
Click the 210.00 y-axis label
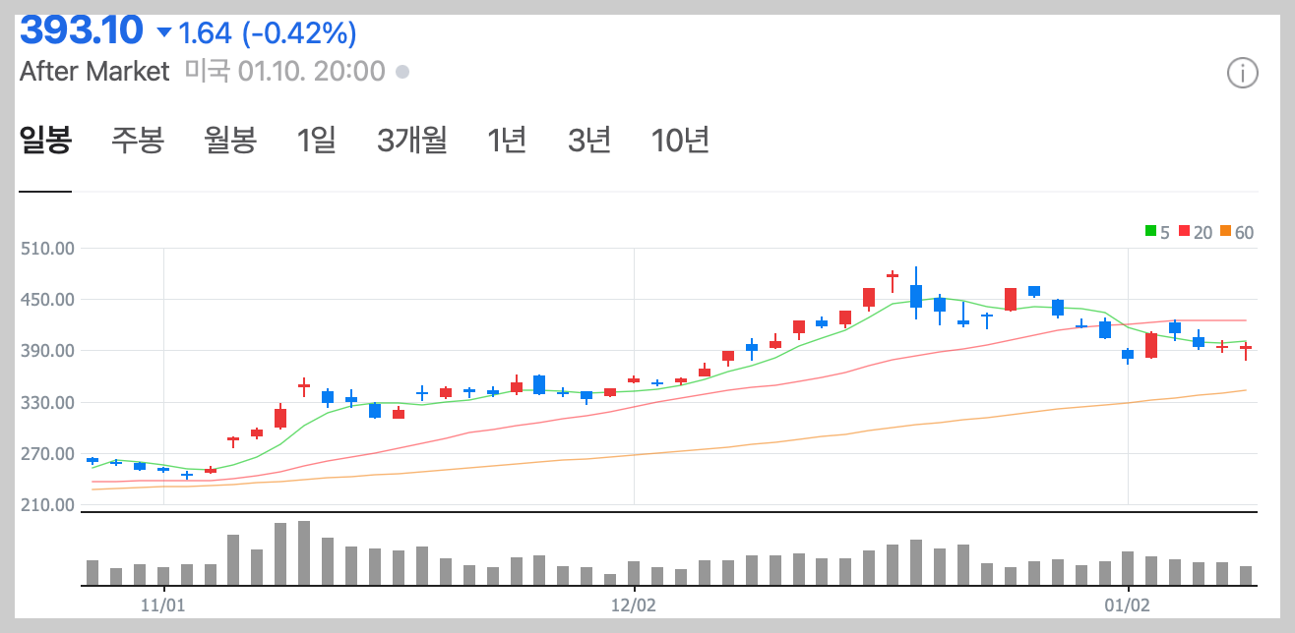pyautogui.click(x=48, y=505)
